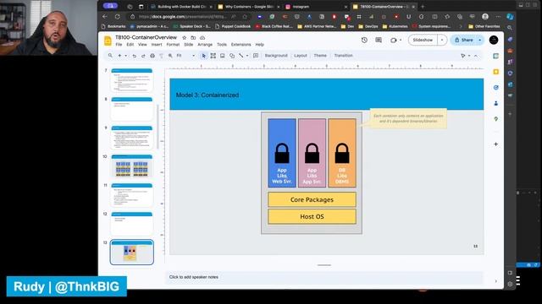542x304 pixels.
Task: Click the Background button
Action: tap(276, 56)
